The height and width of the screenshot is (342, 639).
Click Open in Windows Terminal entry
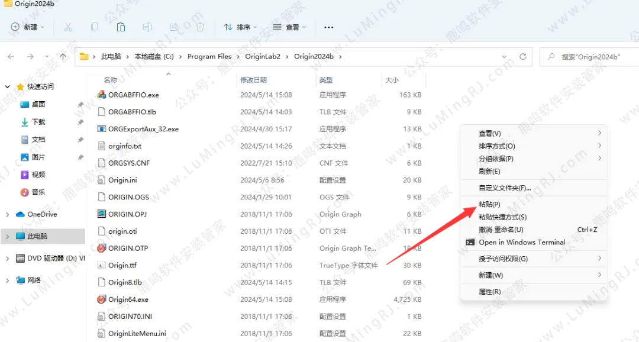point(521,243)
